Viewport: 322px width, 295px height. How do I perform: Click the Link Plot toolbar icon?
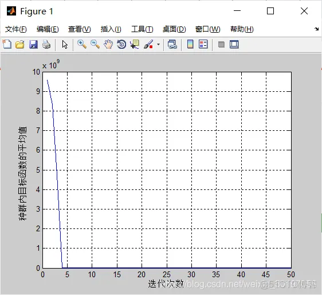pyautogui.click(x=172, y=44)
